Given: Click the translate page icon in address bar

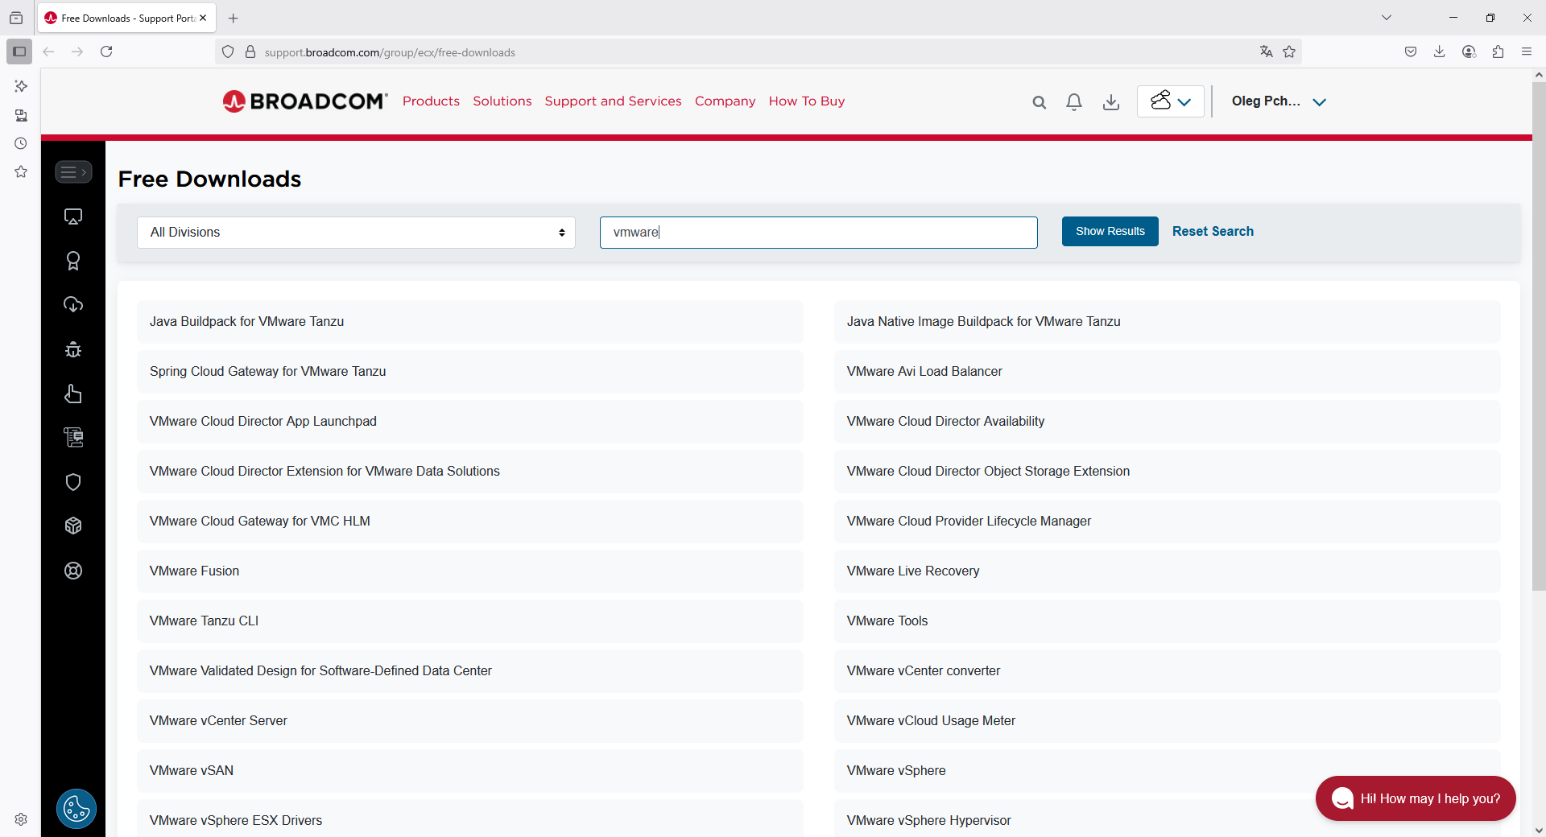Looking at the screenshot, I should 1267,52.
